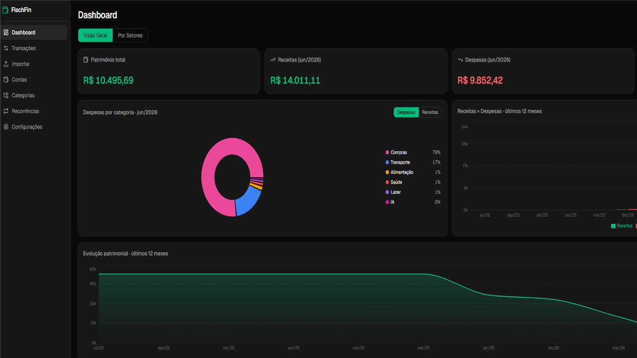The width and height of the screenshot is (637, 358).
Task: Click the Importar upload icon
Action: 6,64
